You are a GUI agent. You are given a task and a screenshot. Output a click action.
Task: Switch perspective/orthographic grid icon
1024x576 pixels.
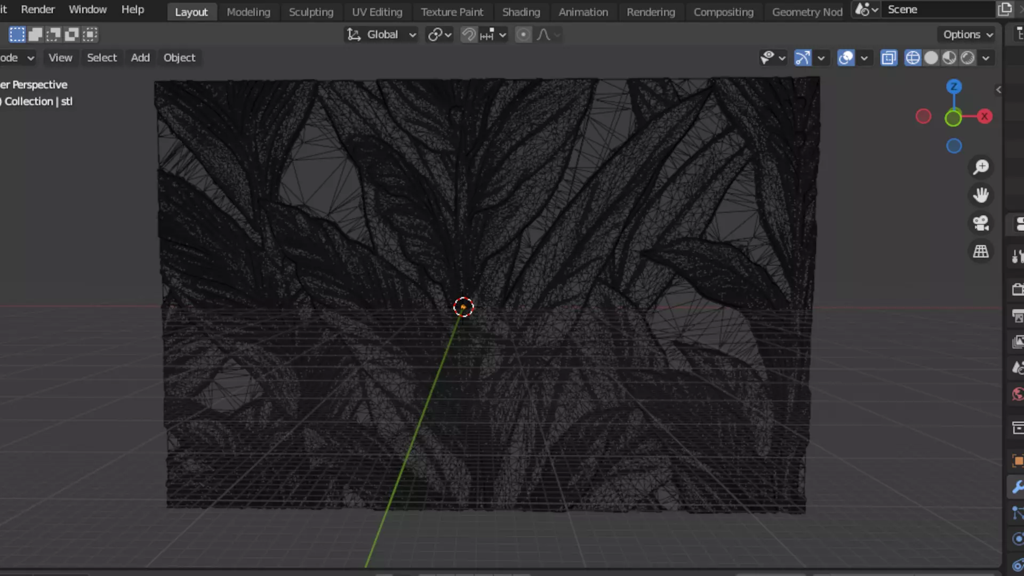[x=981, y=251]
